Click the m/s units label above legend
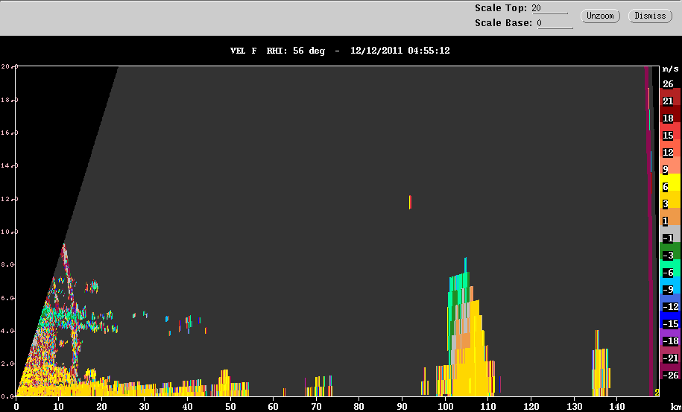 [670, 69]
